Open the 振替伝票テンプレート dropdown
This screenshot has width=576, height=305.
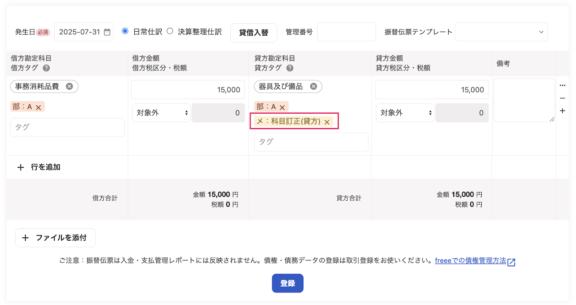coord(501,32)
